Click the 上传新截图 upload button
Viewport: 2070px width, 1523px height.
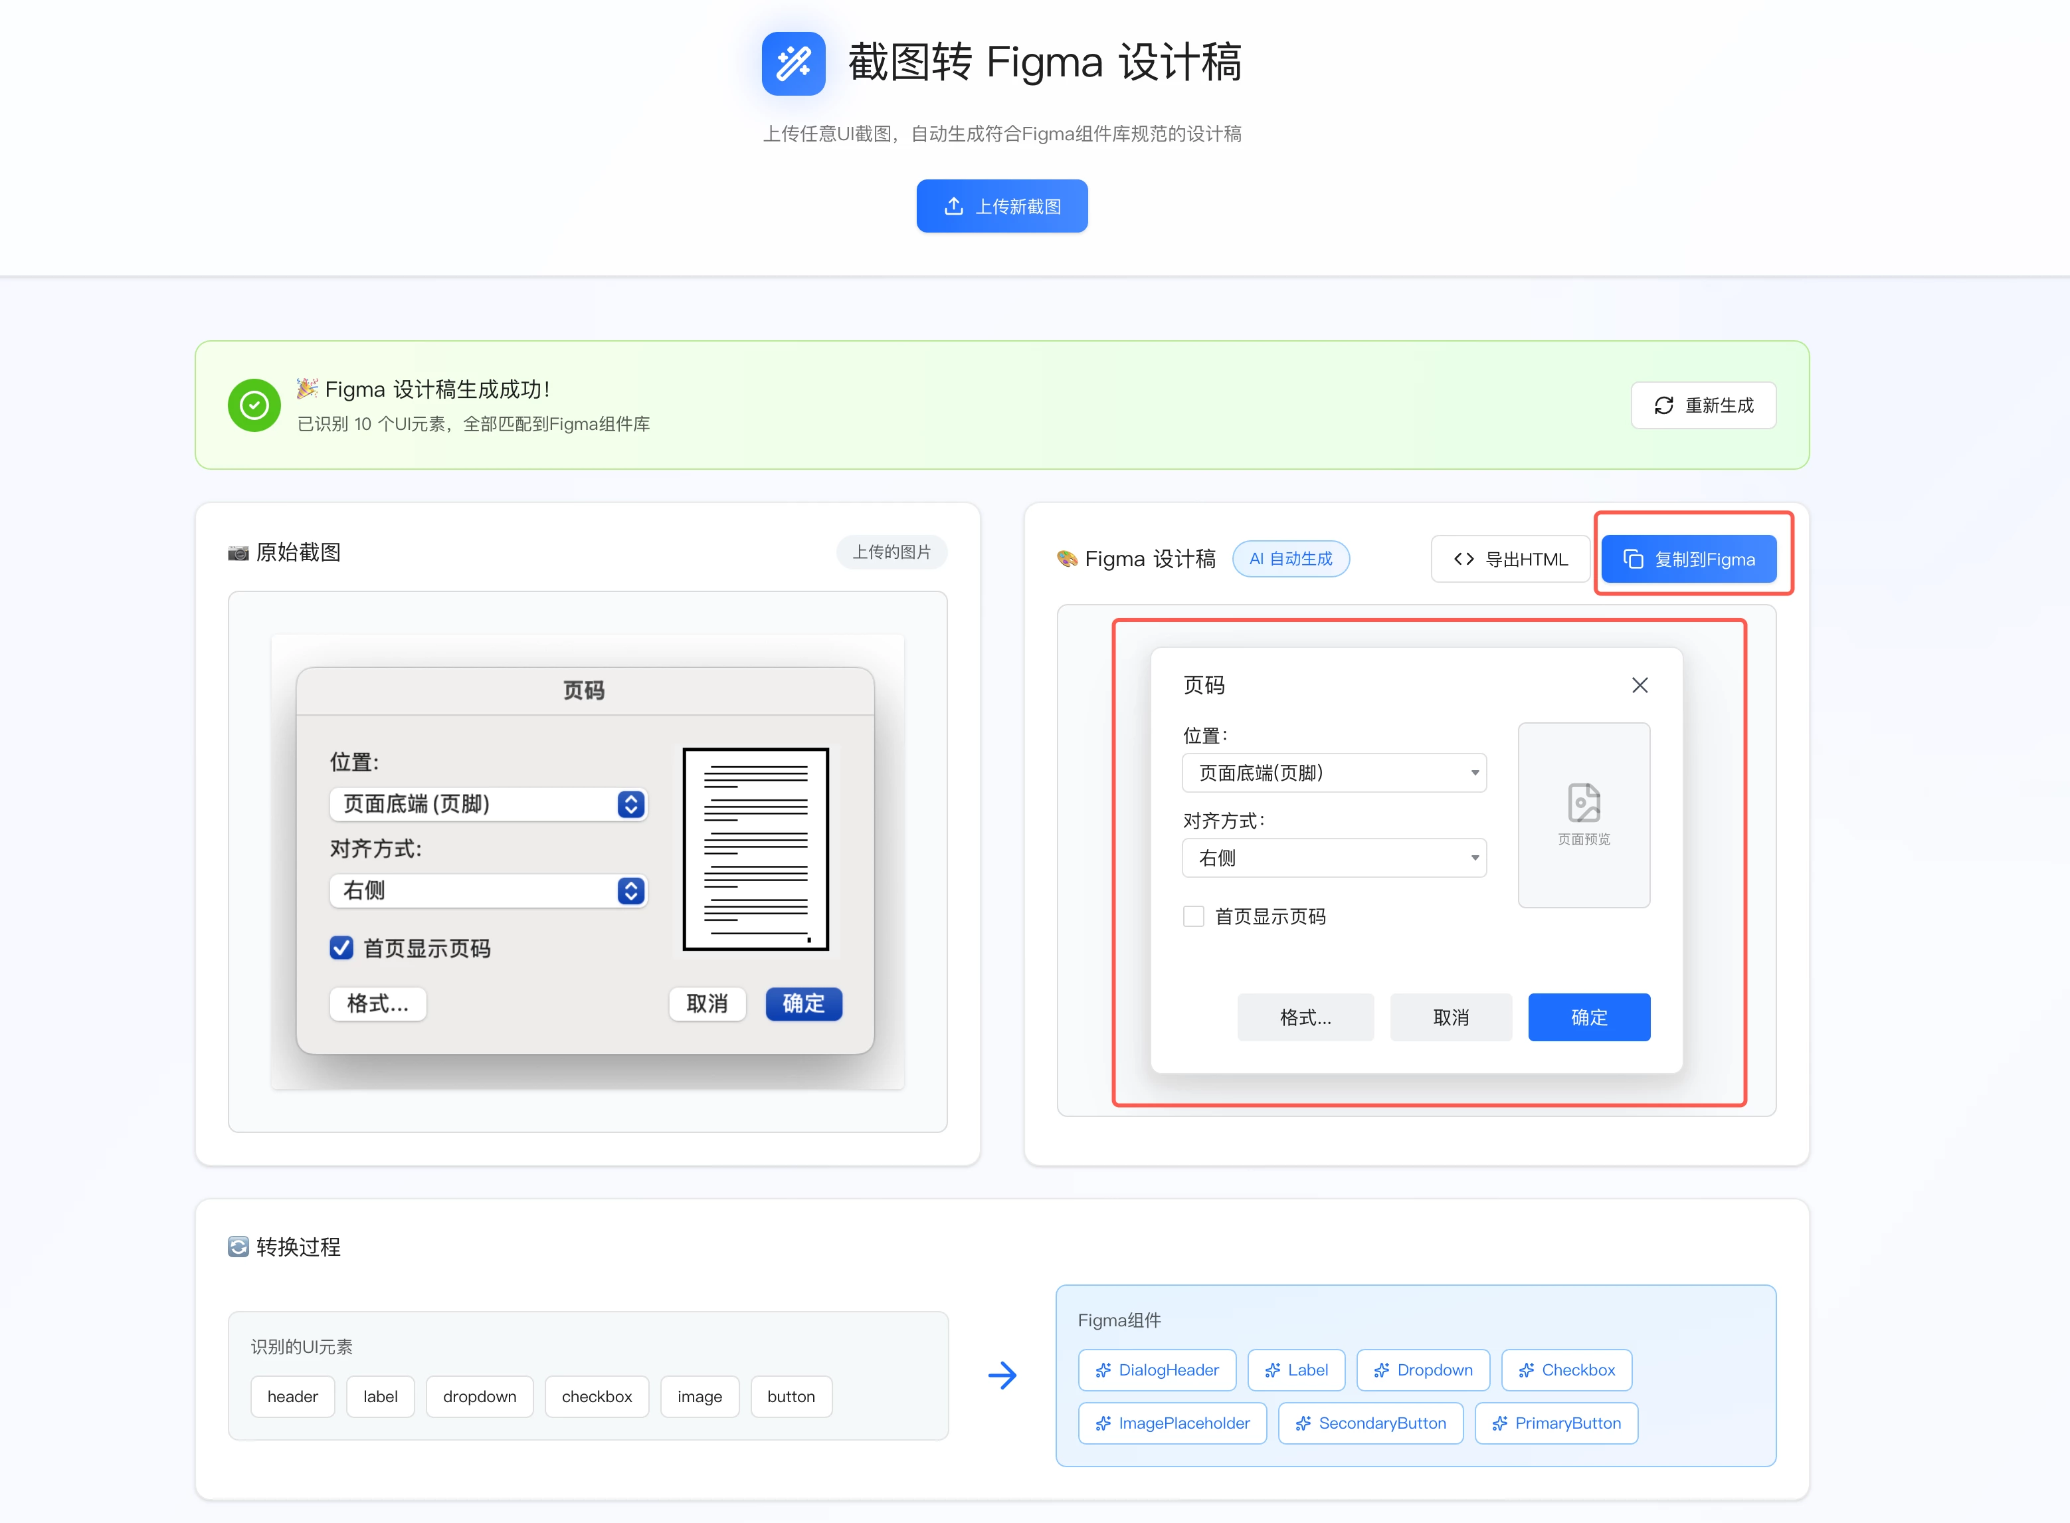point(1002,207)
